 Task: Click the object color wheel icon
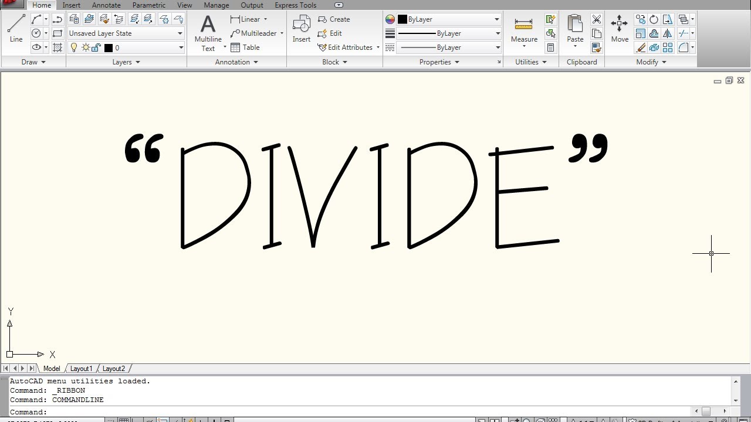tap(390, 19)
